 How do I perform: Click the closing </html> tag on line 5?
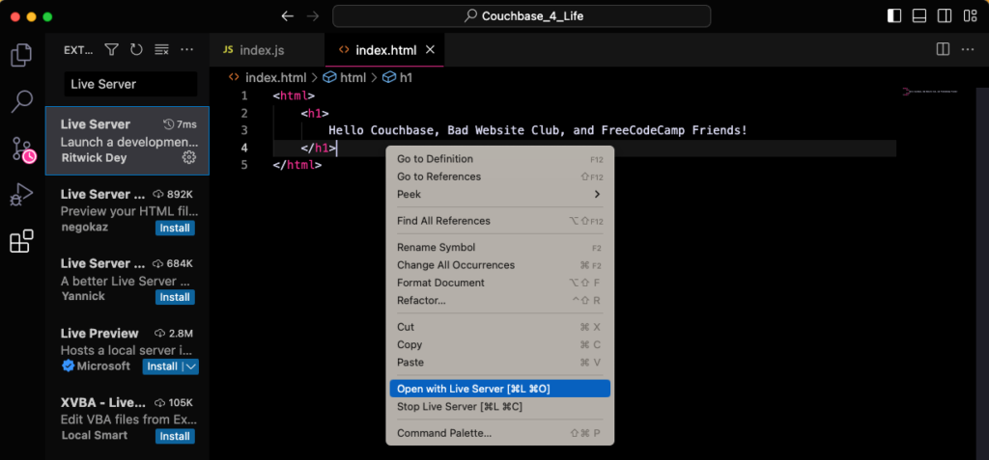[x=297, y=165]
